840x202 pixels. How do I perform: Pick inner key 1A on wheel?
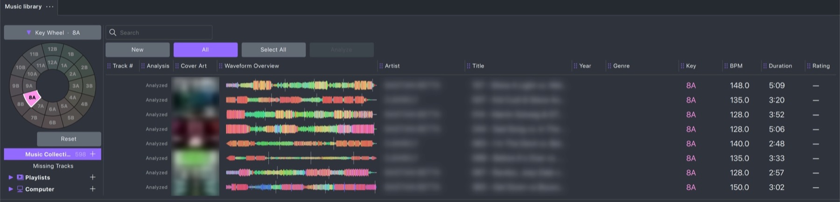(64, 66)
